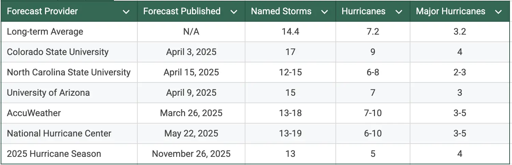Select the April 3, 2025 date cell
The width and height of the screenshot is (512, 165).
[191, 52]
